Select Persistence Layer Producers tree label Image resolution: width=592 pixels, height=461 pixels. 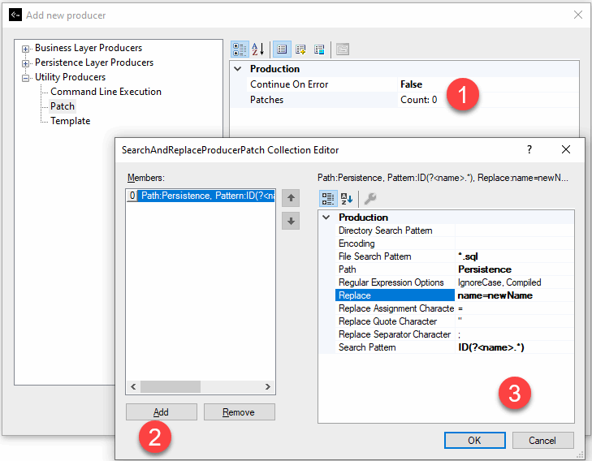(x=94, y=62)
